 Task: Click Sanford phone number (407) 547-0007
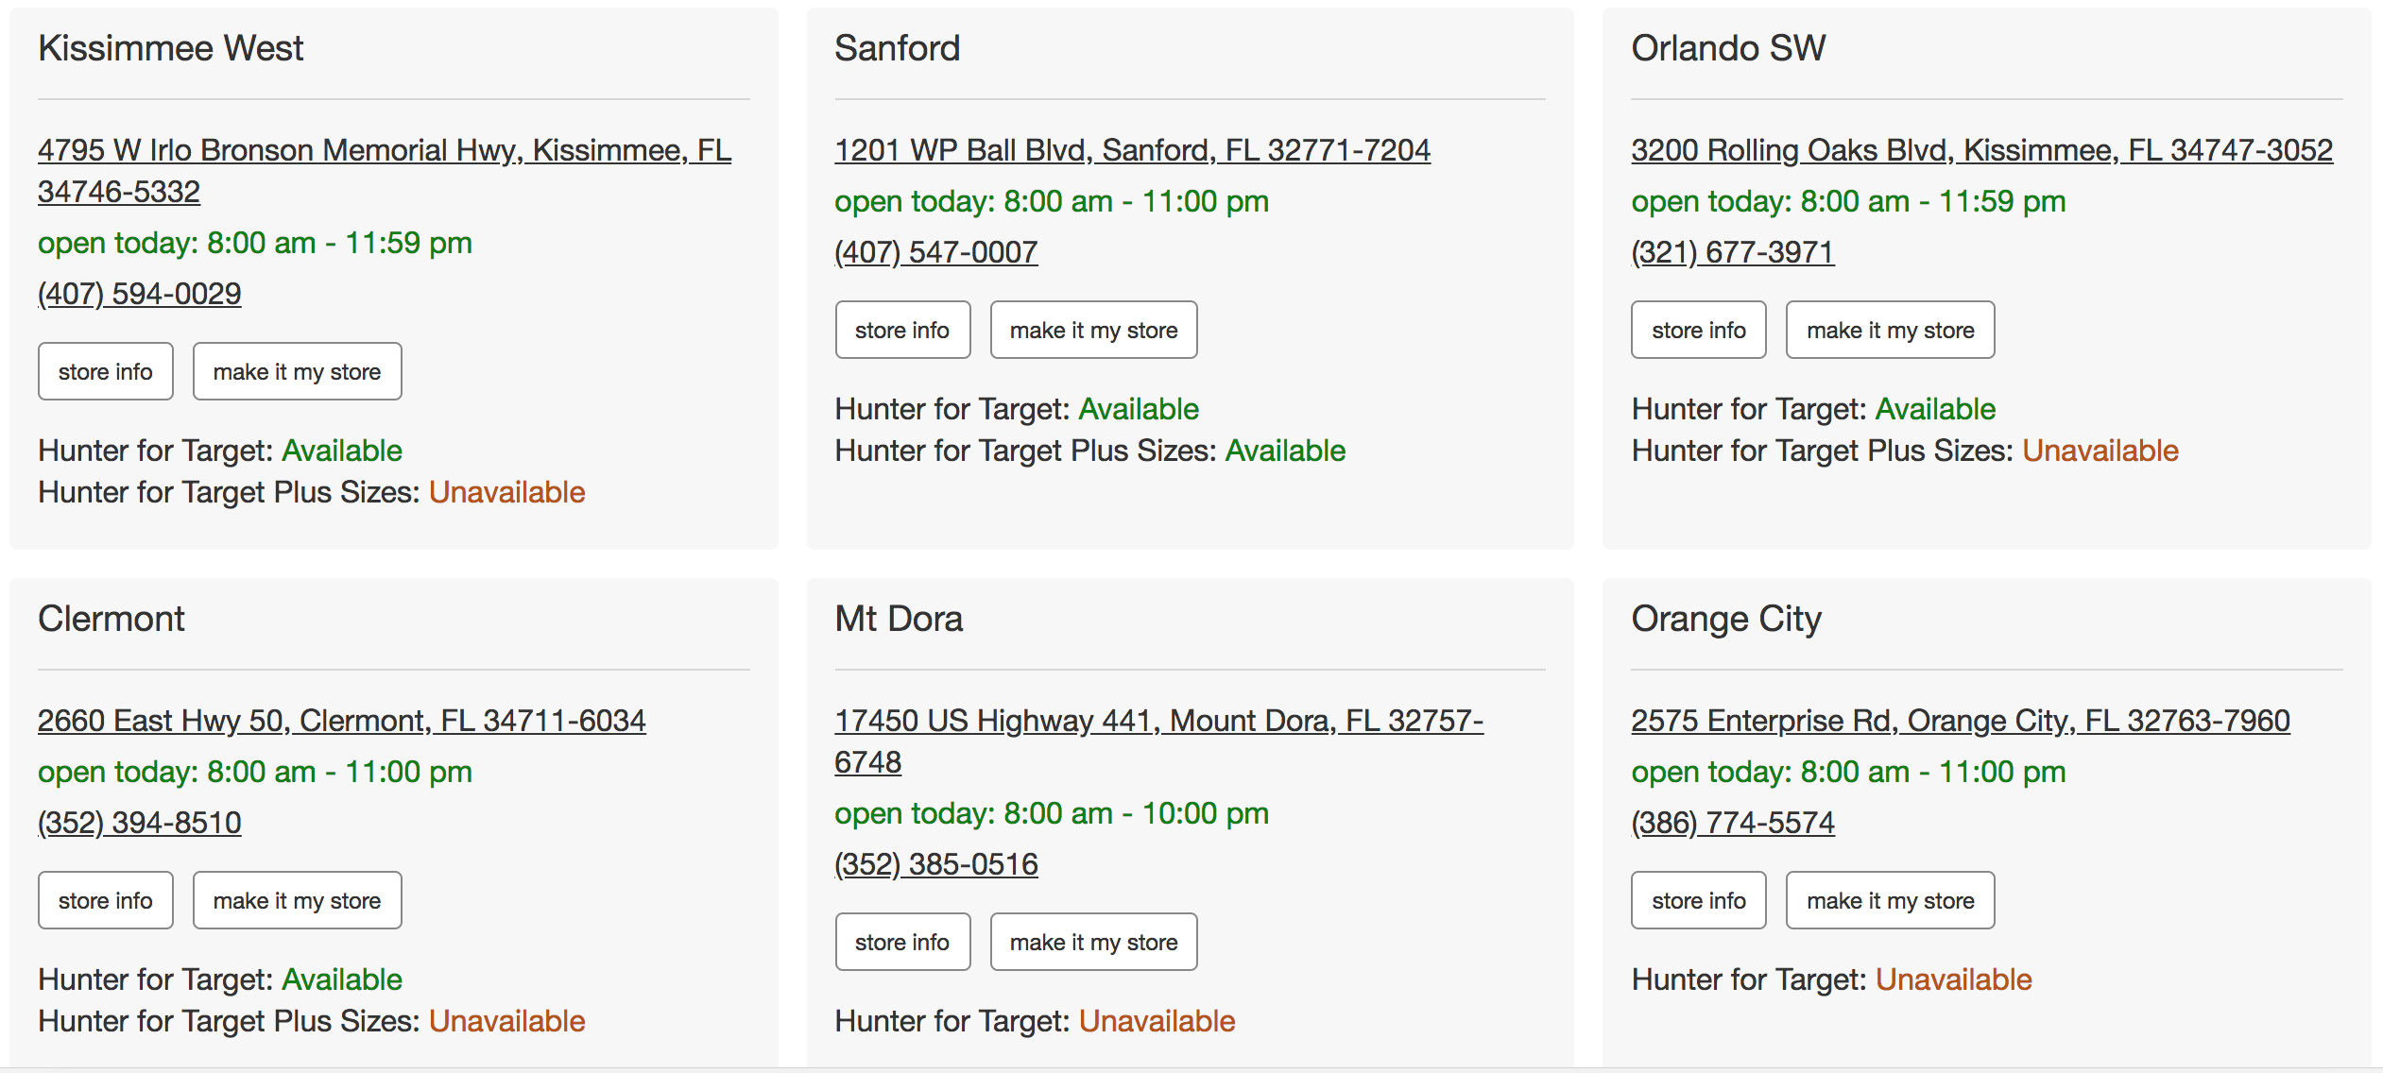point(936,252)
